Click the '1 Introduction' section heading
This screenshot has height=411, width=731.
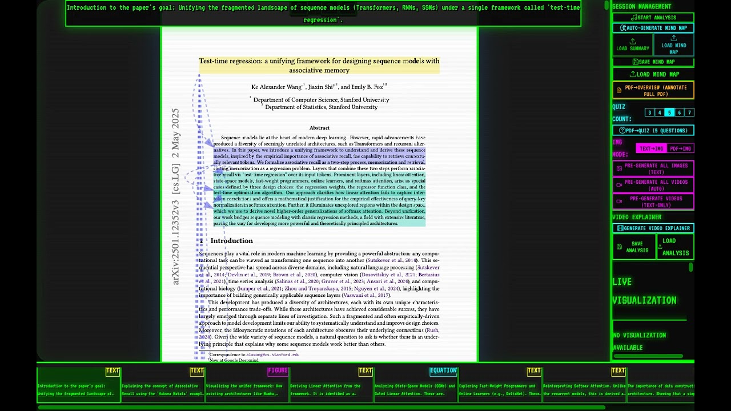(226, 241)
